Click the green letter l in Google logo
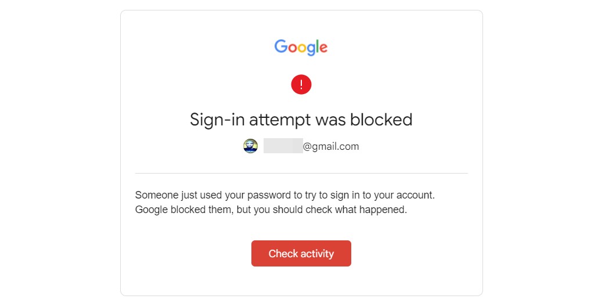 tap(316, 46)
